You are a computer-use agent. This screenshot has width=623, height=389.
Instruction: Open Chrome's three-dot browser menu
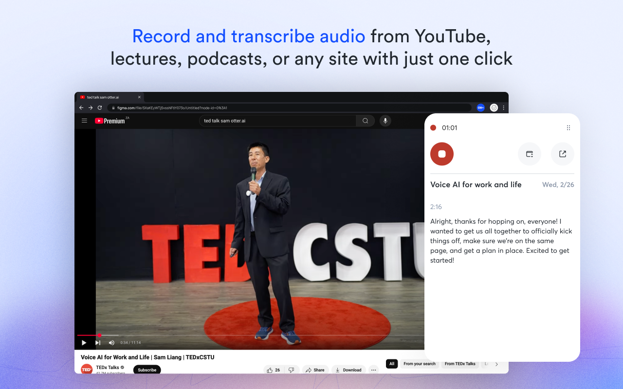[503, 107]
